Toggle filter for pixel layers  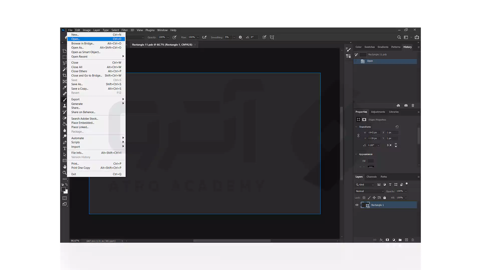tap(379, 185)
